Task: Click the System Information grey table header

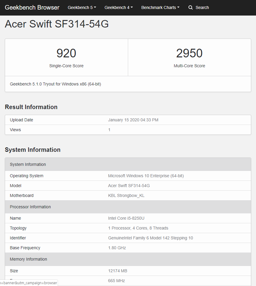Action: (x=128, y=164)
